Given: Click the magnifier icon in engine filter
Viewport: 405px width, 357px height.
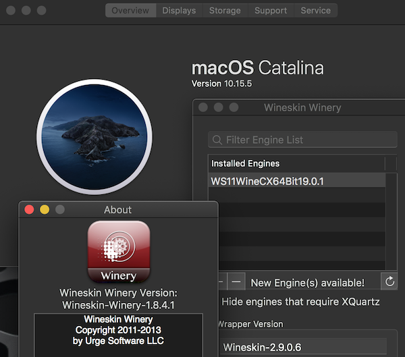Looking at the screenshot, I should pyautogui.click(x=217, y=140).
